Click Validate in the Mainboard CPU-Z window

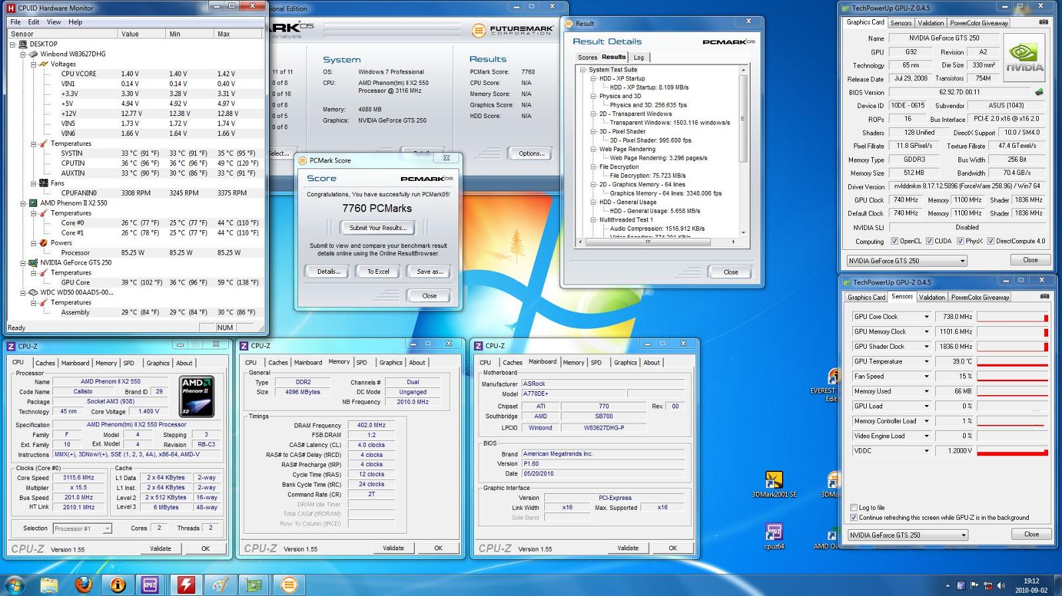pos(628,548)
